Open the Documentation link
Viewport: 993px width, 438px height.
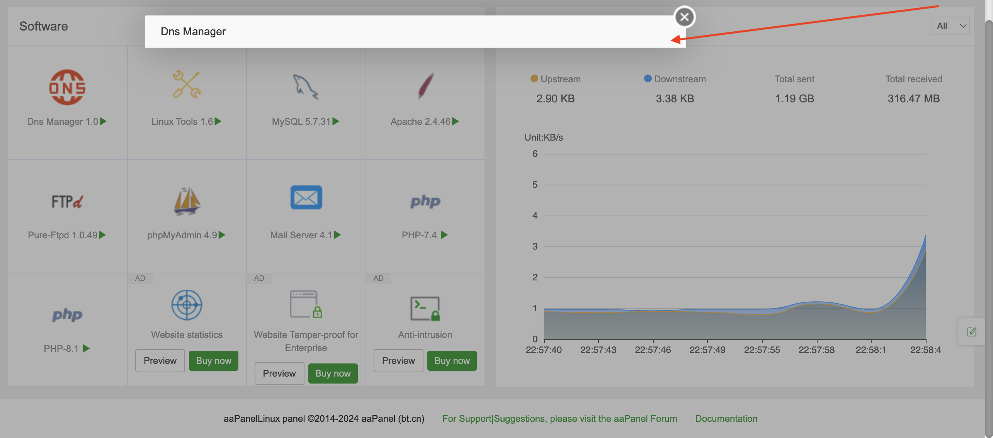click(726, 418)
